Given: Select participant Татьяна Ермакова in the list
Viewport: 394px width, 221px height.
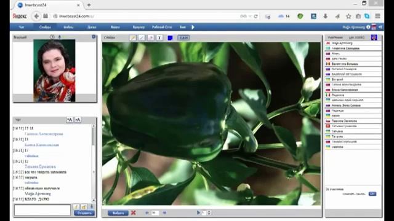Looking at the screenshot, I should pos(353,126).
